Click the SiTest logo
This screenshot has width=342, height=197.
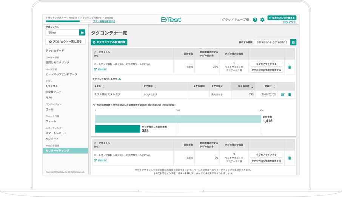coord(171,20)
